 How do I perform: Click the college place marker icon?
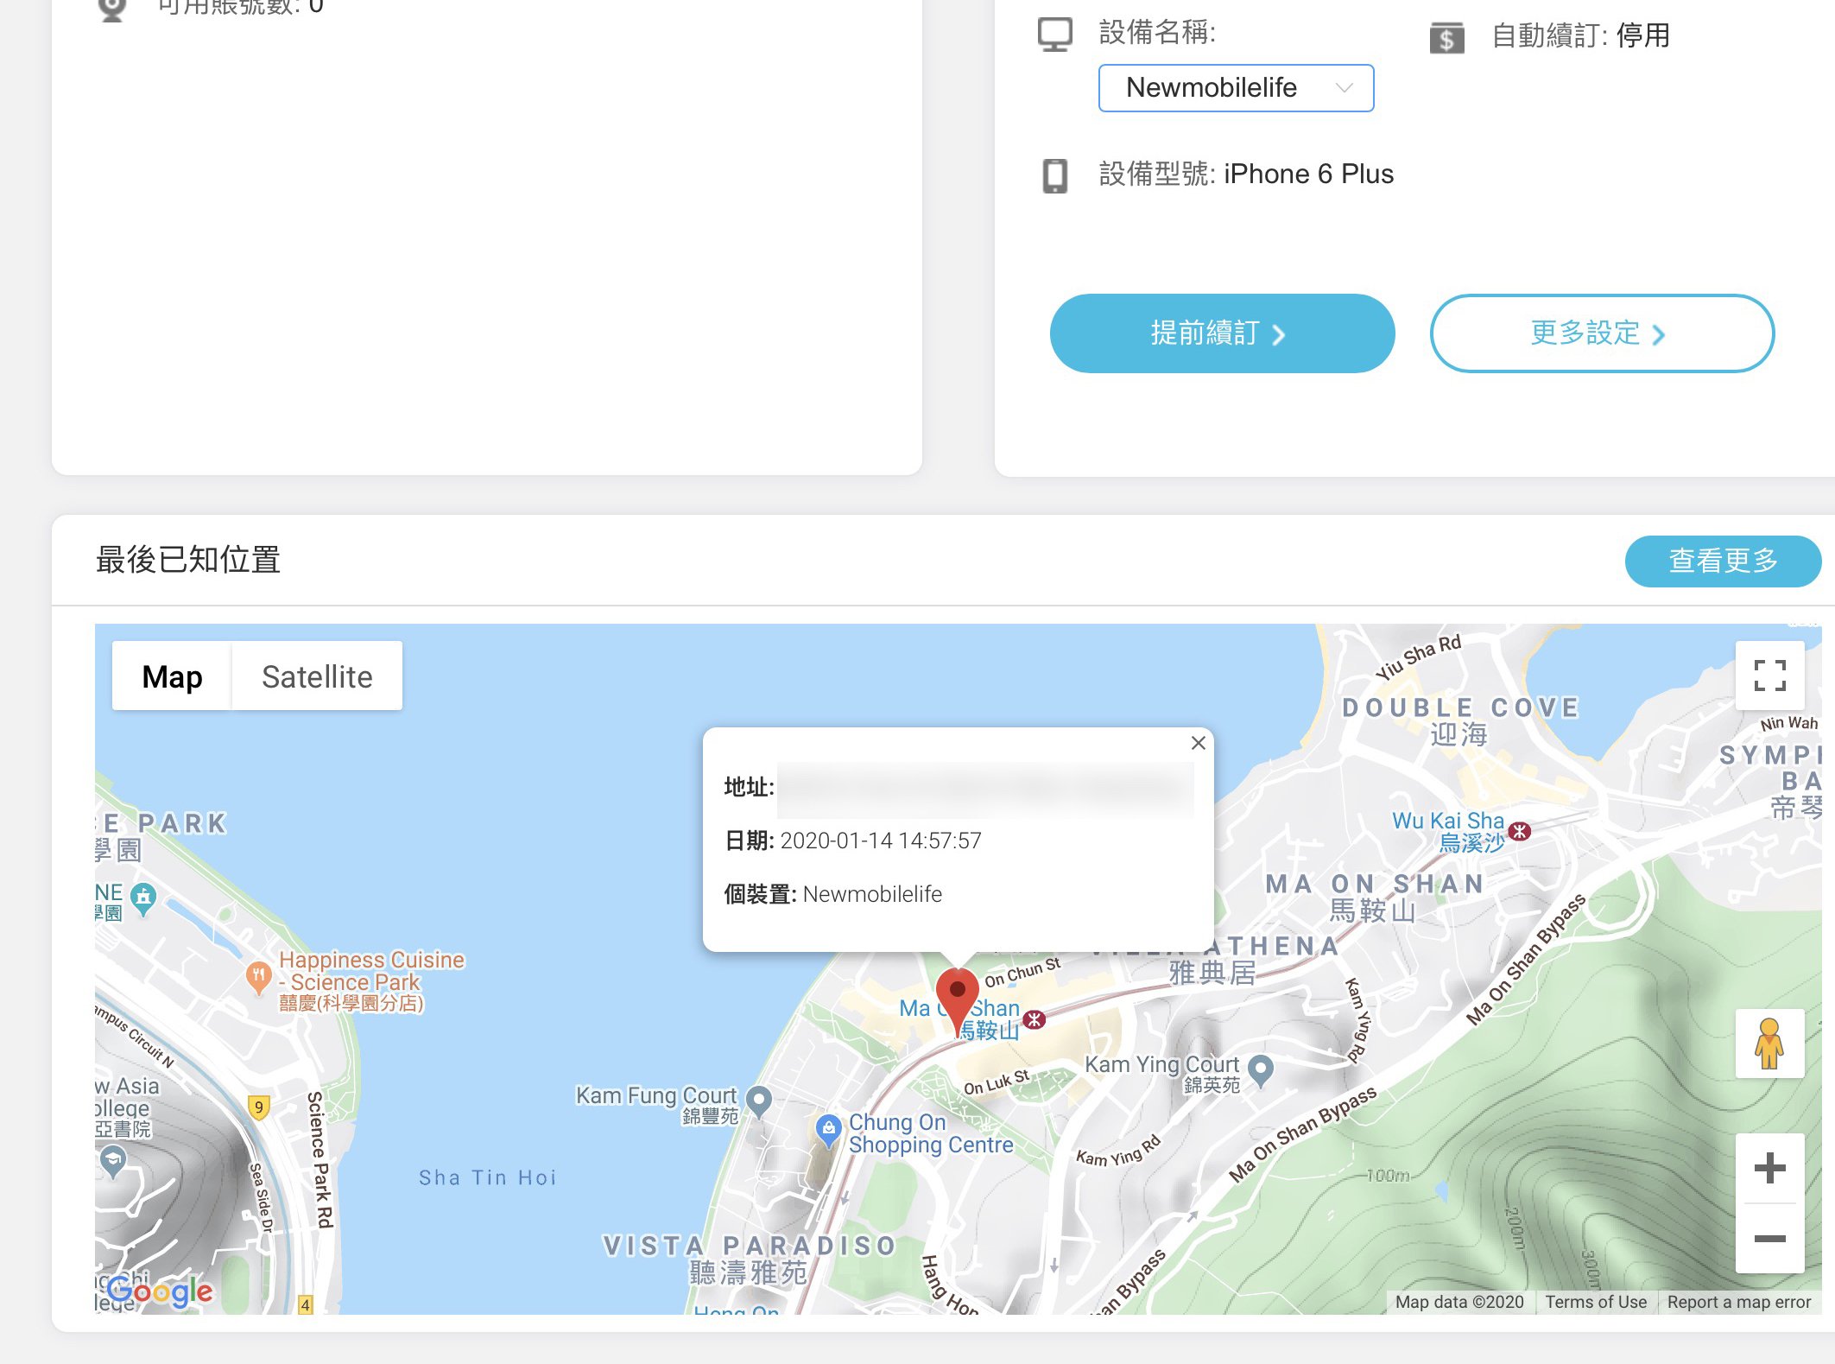pos(113,1161)
